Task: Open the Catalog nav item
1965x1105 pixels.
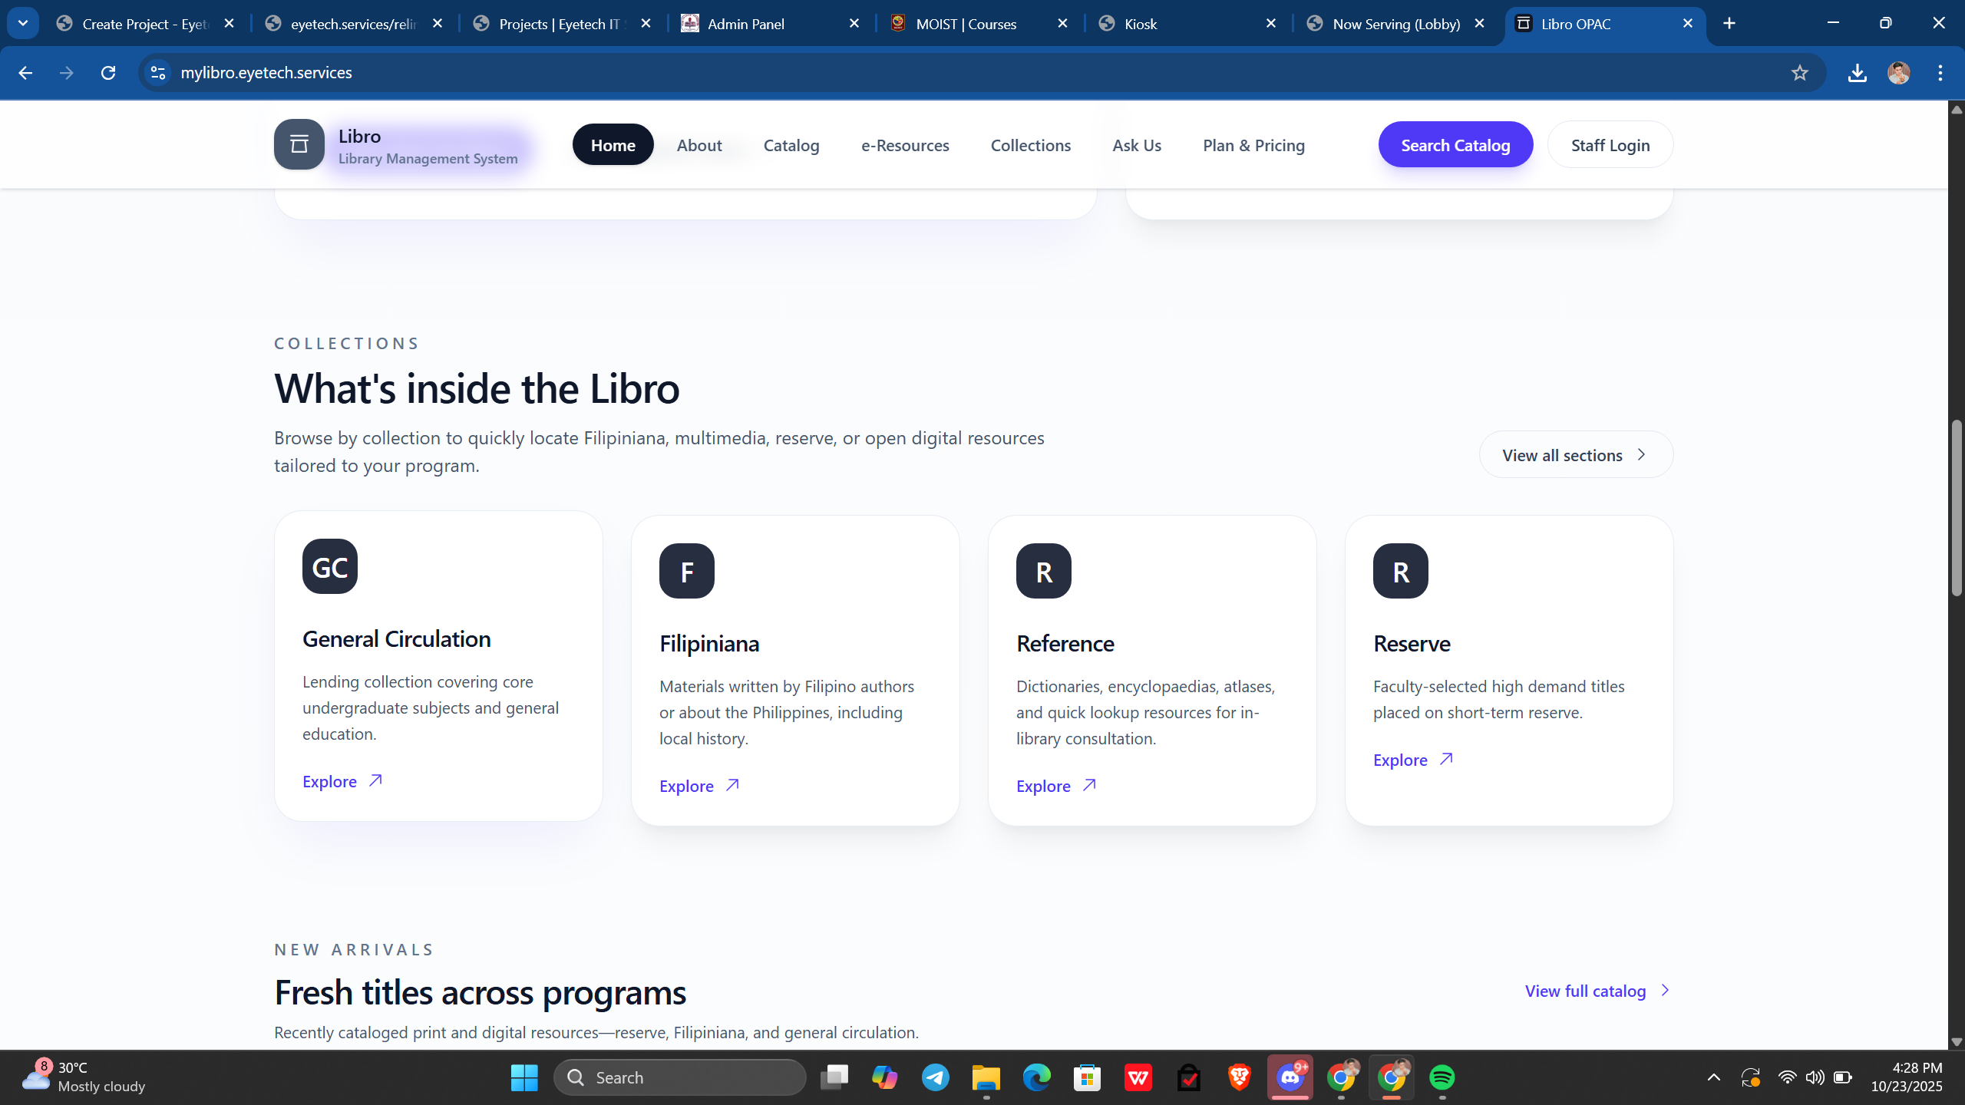Action: (791, 145)
